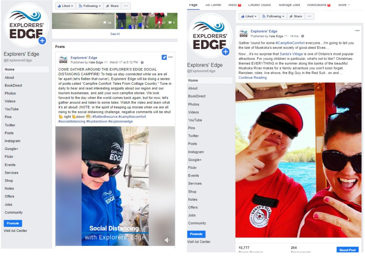Open the Santa's Village selfie photo
The image size is (365, 259).
(298, 160)
